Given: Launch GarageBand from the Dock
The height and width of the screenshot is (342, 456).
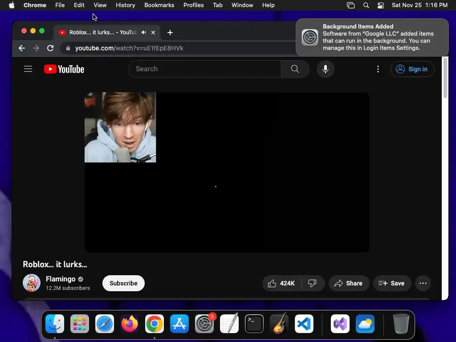Looking at the screenshot, I should pyautogui.click(x=279, y=324).
